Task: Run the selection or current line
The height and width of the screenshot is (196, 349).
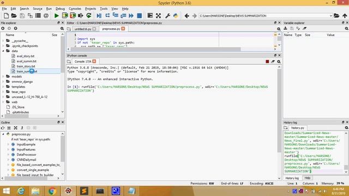Action: click(81, 16)
